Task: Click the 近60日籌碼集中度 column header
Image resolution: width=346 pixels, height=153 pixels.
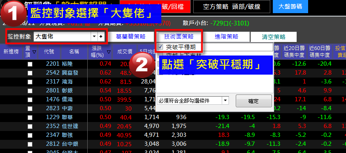Action: pos(320,51)
